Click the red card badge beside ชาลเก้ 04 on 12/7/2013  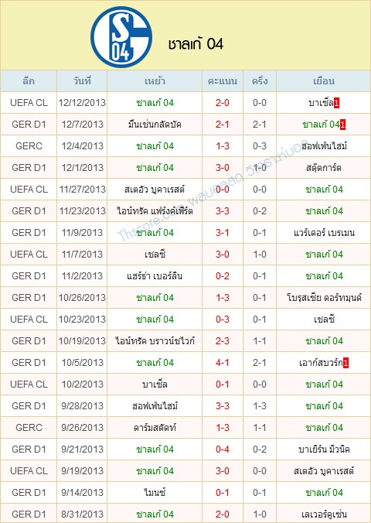pos(343,125)
